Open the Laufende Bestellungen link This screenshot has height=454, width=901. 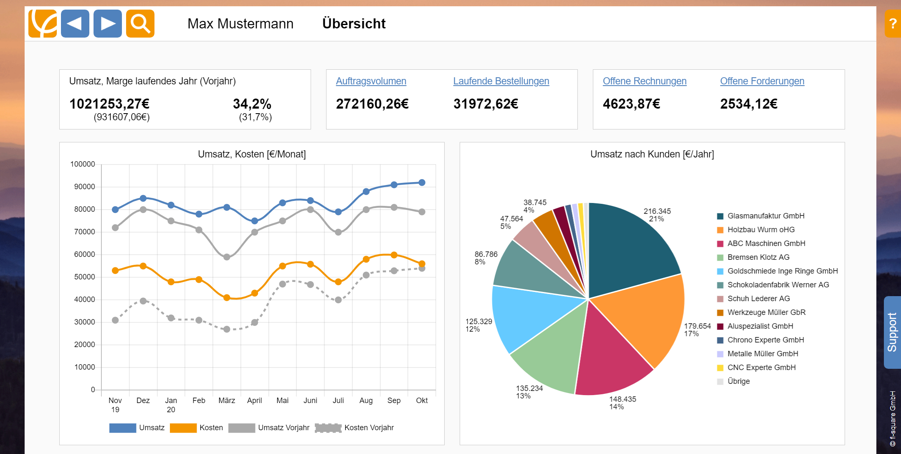(x=501, y=81)
